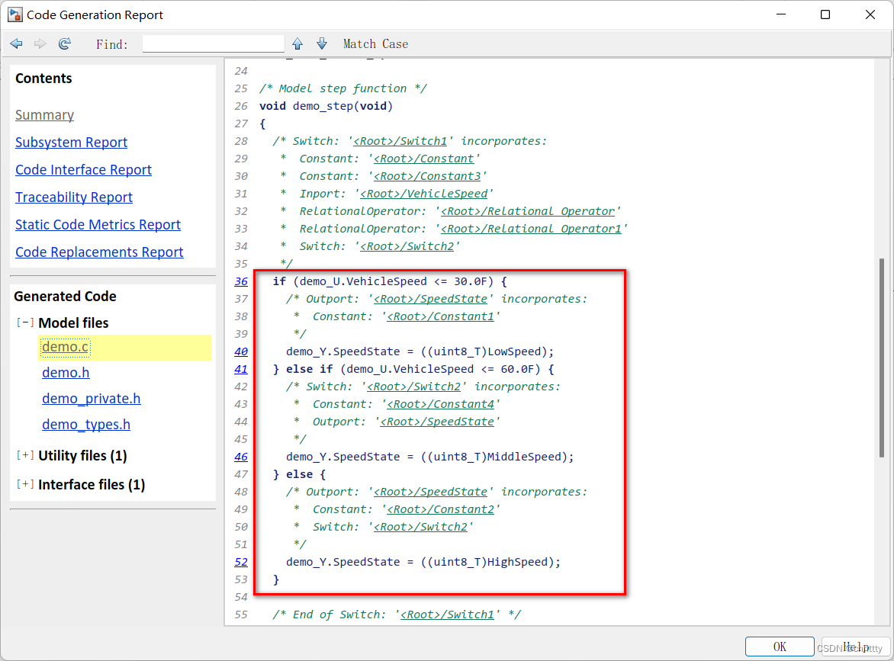Viewport: 894px width, 661px height.
Task: Find next match with down arrow
Action: [322, 44]
